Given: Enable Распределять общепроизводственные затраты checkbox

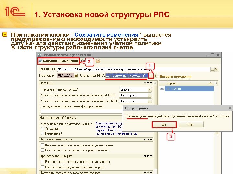Looking at the screenshot, I should click(x=43, y=161).
